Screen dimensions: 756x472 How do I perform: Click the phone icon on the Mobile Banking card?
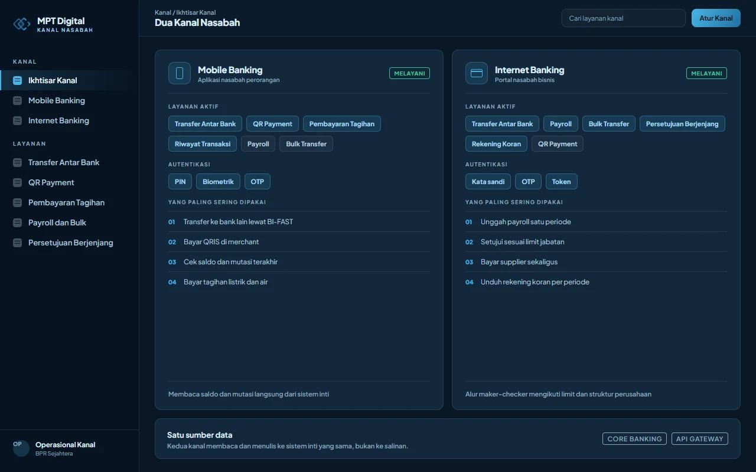point(180,73)
